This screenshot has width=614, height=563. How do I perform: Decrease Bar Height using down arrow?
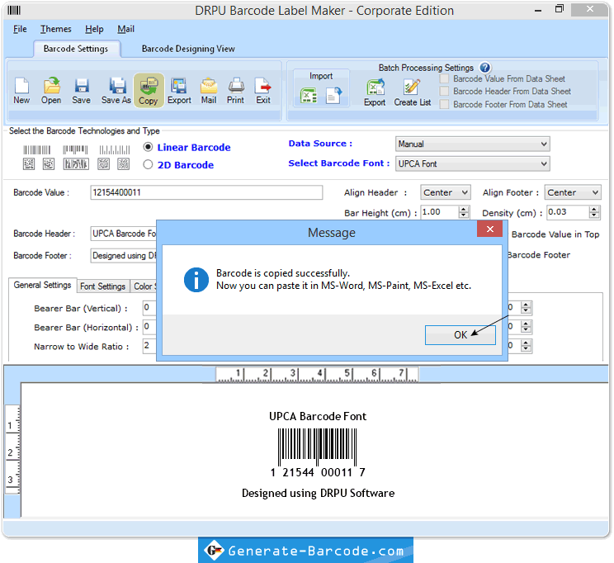(x=464, y=215)
